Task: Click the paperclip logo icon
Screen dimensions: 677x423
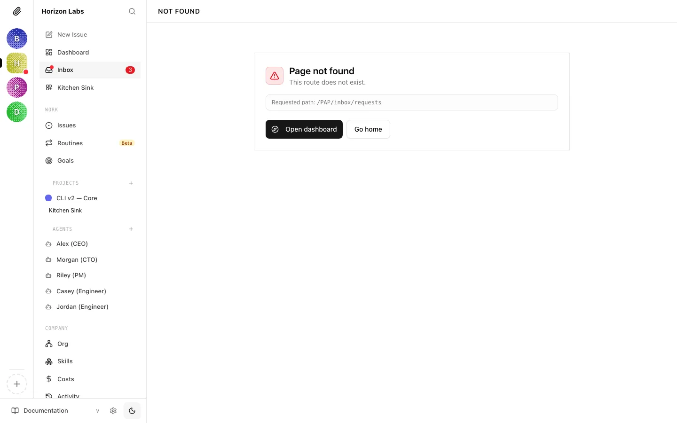Action: 17,11
